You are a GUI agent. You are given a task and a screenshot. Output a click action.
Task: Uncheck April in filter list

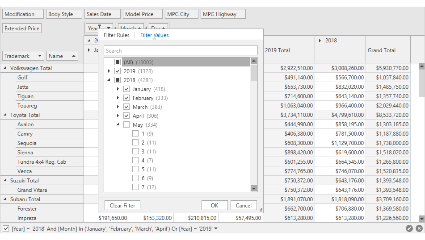(126, 116)
